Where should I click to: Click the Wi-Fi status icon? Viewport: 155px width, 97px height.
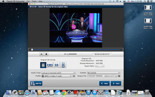point(117,1)
